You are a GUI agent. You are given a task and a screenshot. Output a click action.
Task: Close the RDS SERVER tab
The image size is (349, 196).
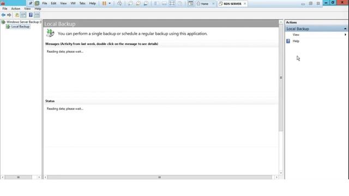tap(245, 4)
